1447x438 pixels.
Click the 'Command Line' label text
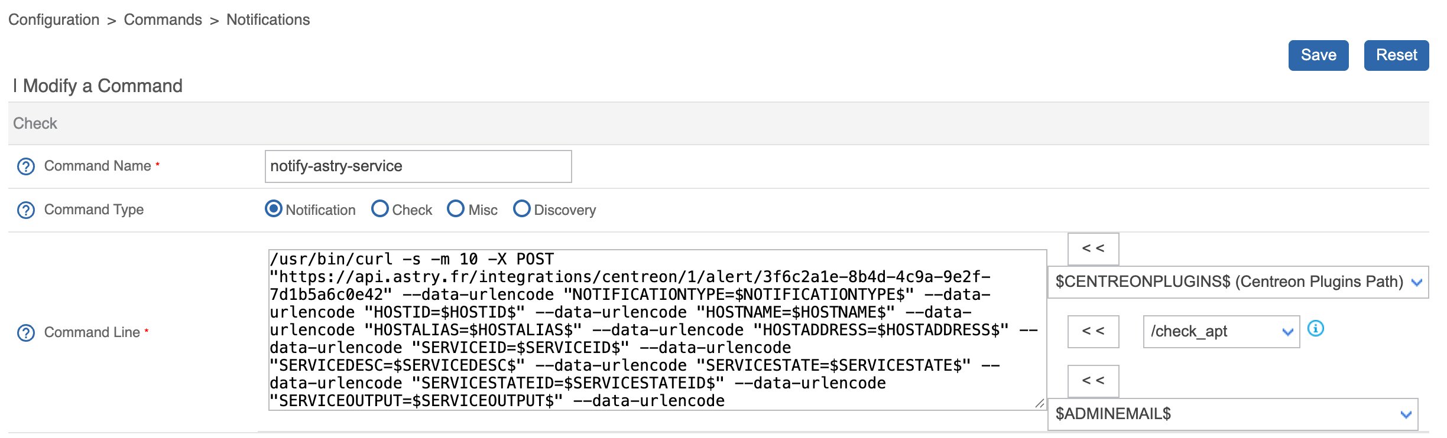[x=92, y=332]
